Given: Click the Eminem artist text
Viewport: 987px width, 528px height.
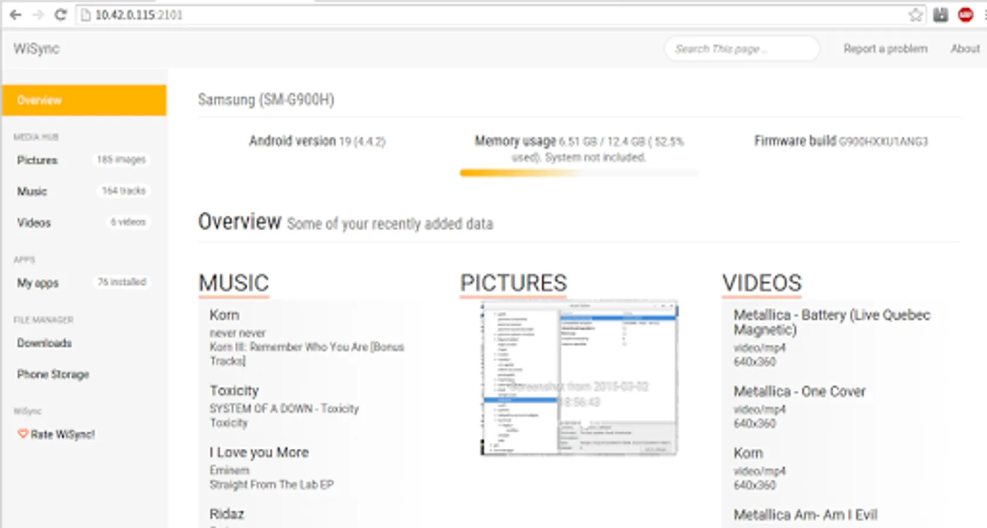Looking at the screenshot, I should 229,471.
